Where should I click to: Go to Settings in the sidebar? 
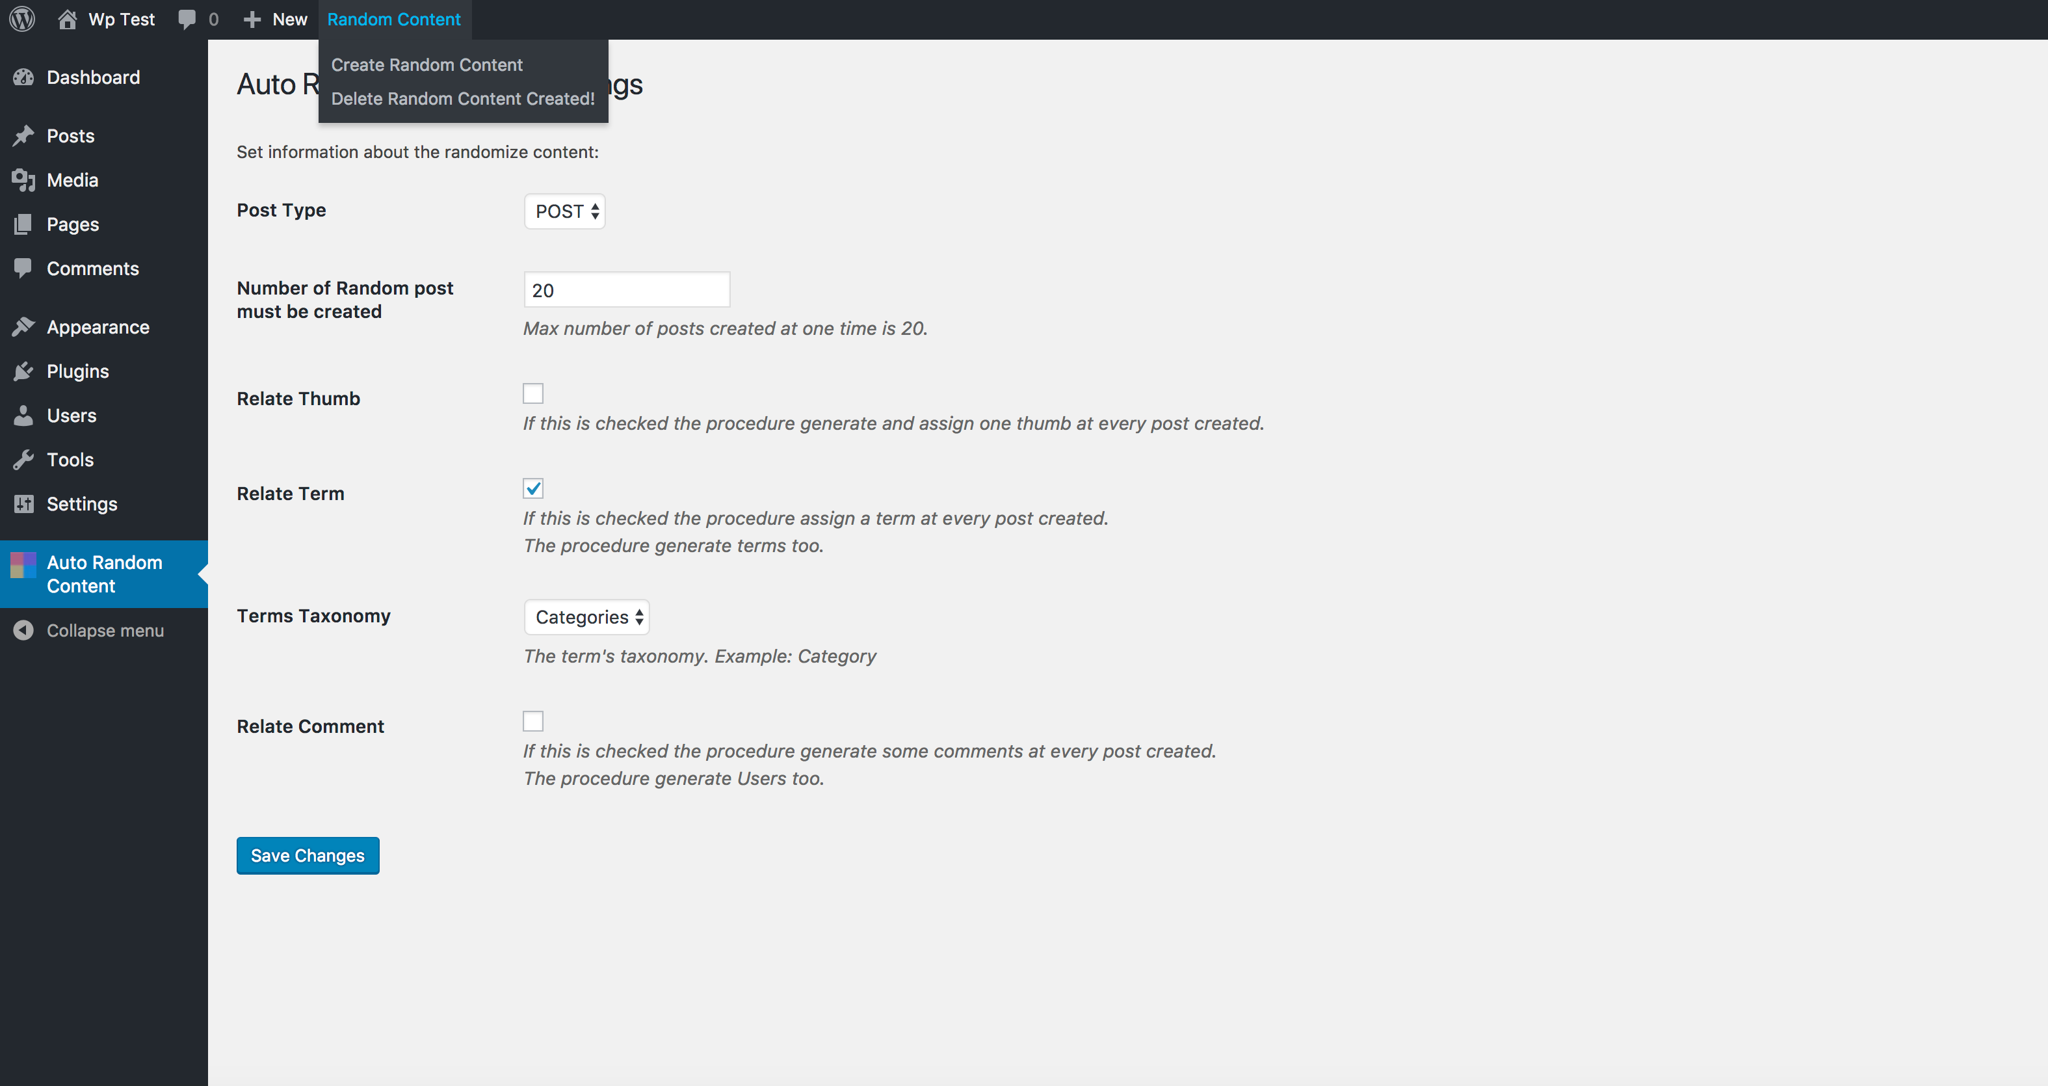pyautogui.click(x=82, y=504)
